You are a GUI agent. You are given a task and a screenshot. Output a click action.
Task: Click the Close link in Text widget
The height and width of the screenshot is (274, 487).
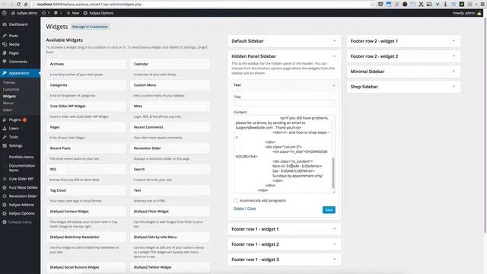pos(251,209)
